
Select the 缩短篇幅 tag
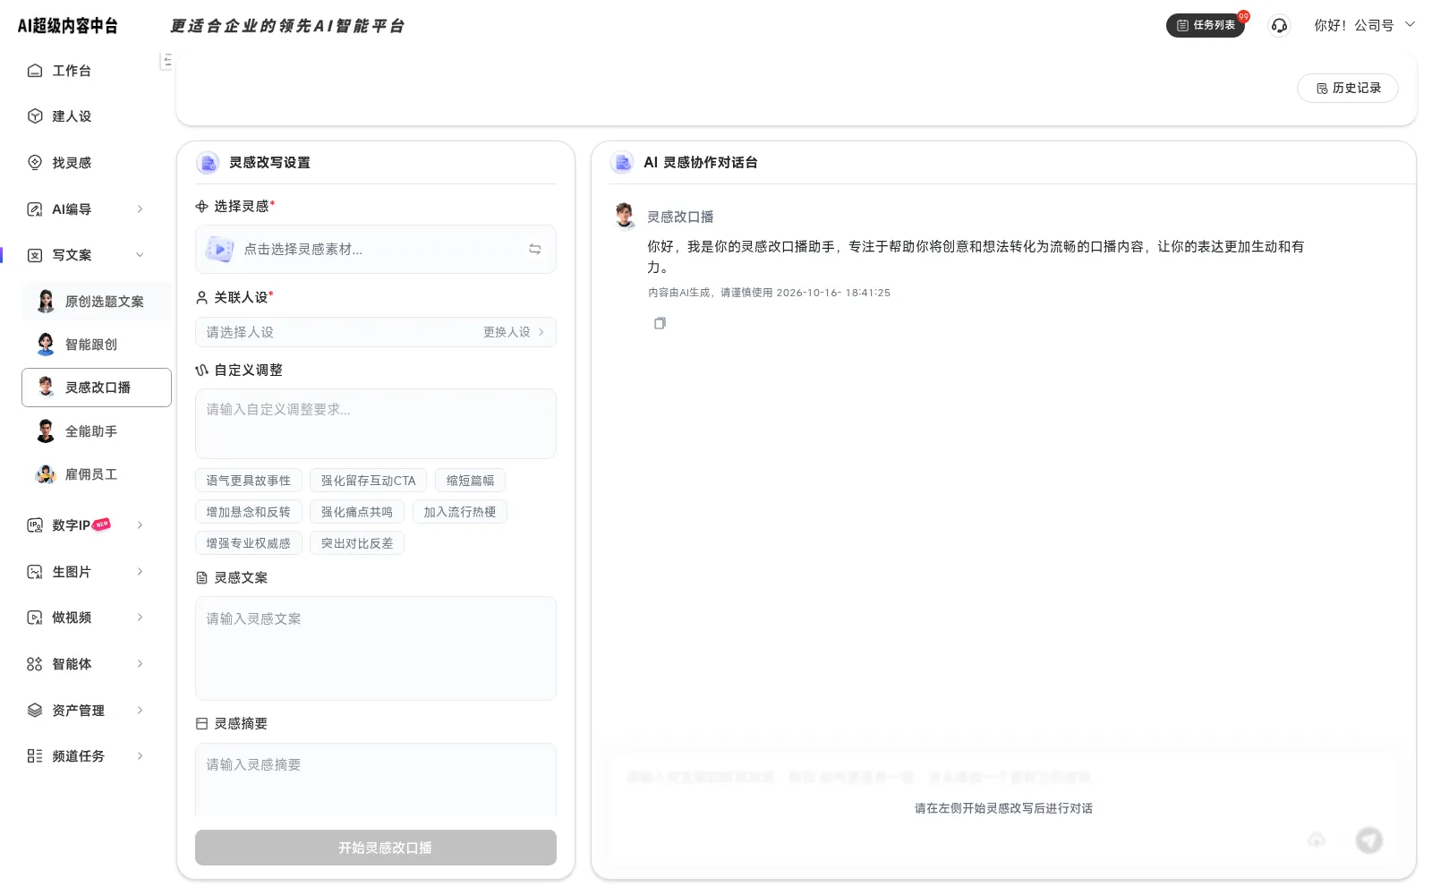click(470, 481)
